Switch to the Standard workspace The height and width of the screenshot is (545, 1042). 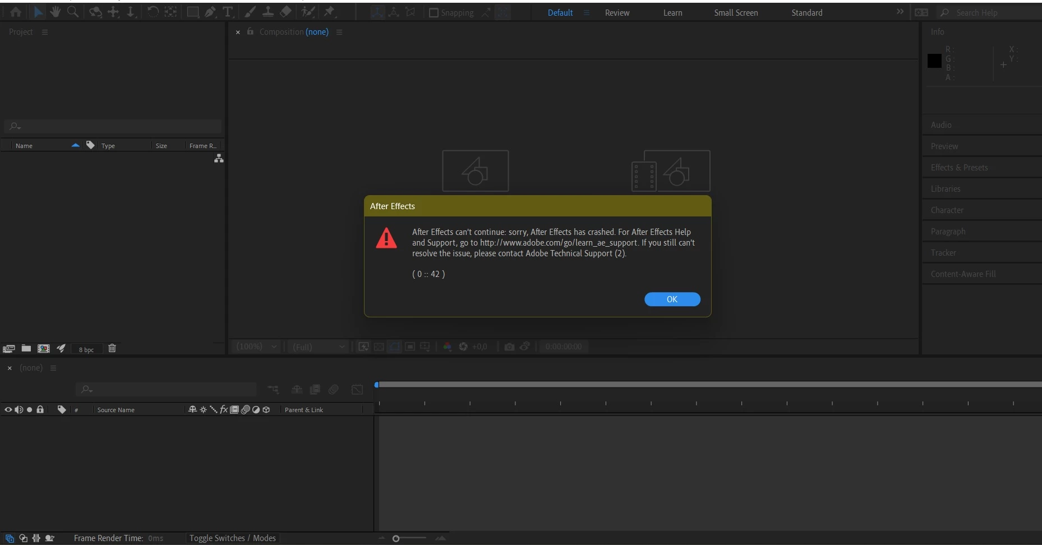[x=807, y=12]
